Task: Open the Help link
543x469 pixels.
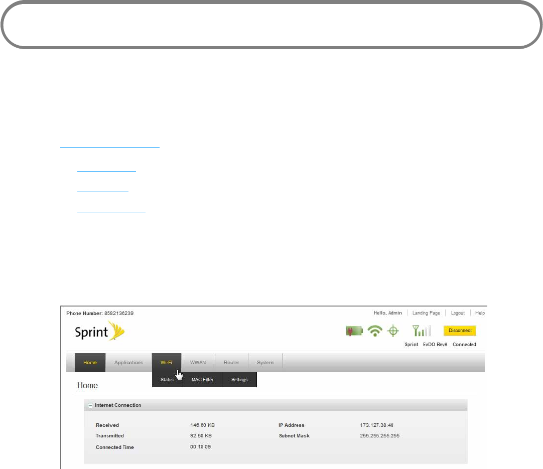Action: pyautogui.click(x=480, y=313)
